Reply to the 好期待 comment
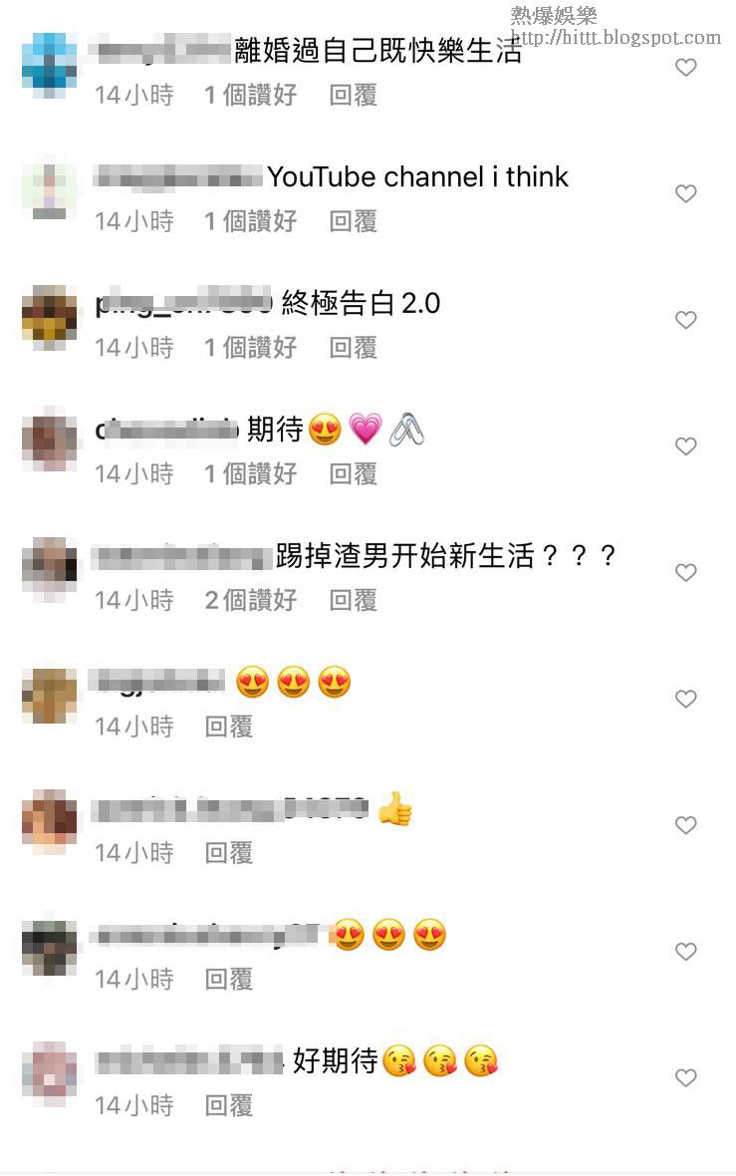 pyautogui.click(x=229, y=1105)
